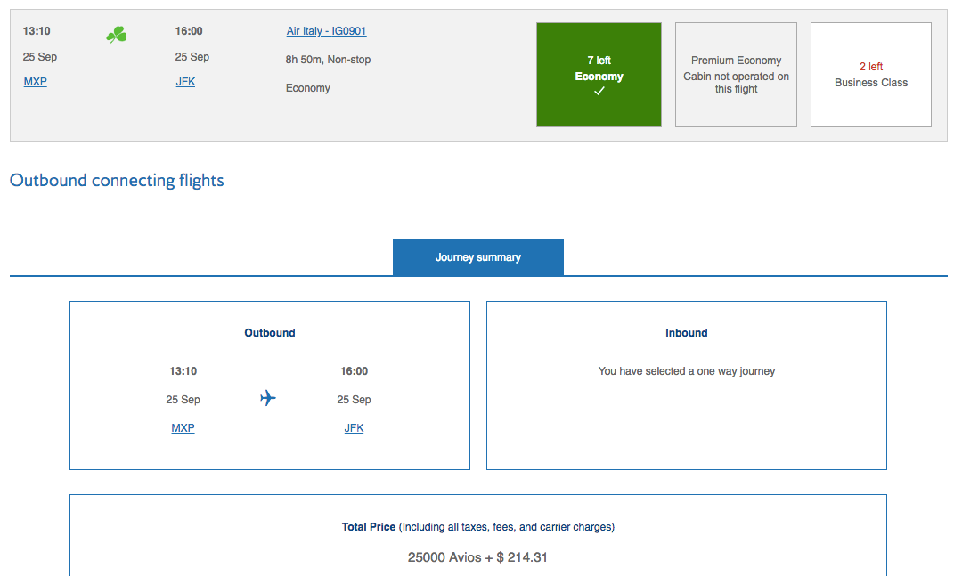Click the Total Price label
The image size is (962, 576).
pyautogui.click(x=369, y=527)
